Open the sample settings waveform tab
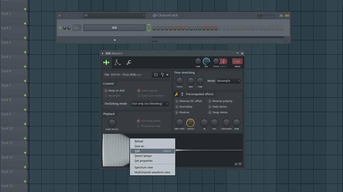 [x=106, y=62]
